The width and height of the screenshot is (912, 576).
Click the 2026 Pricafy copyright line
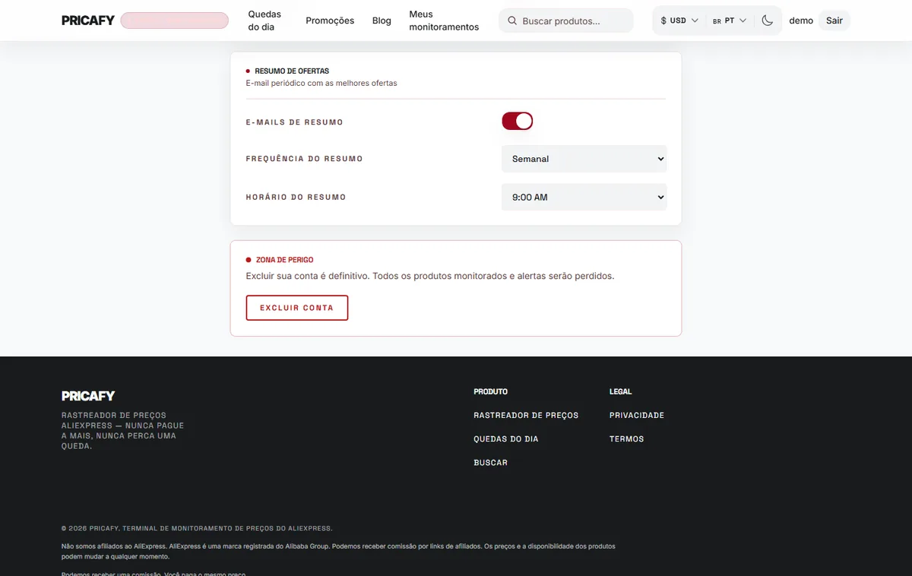[197, 528]
